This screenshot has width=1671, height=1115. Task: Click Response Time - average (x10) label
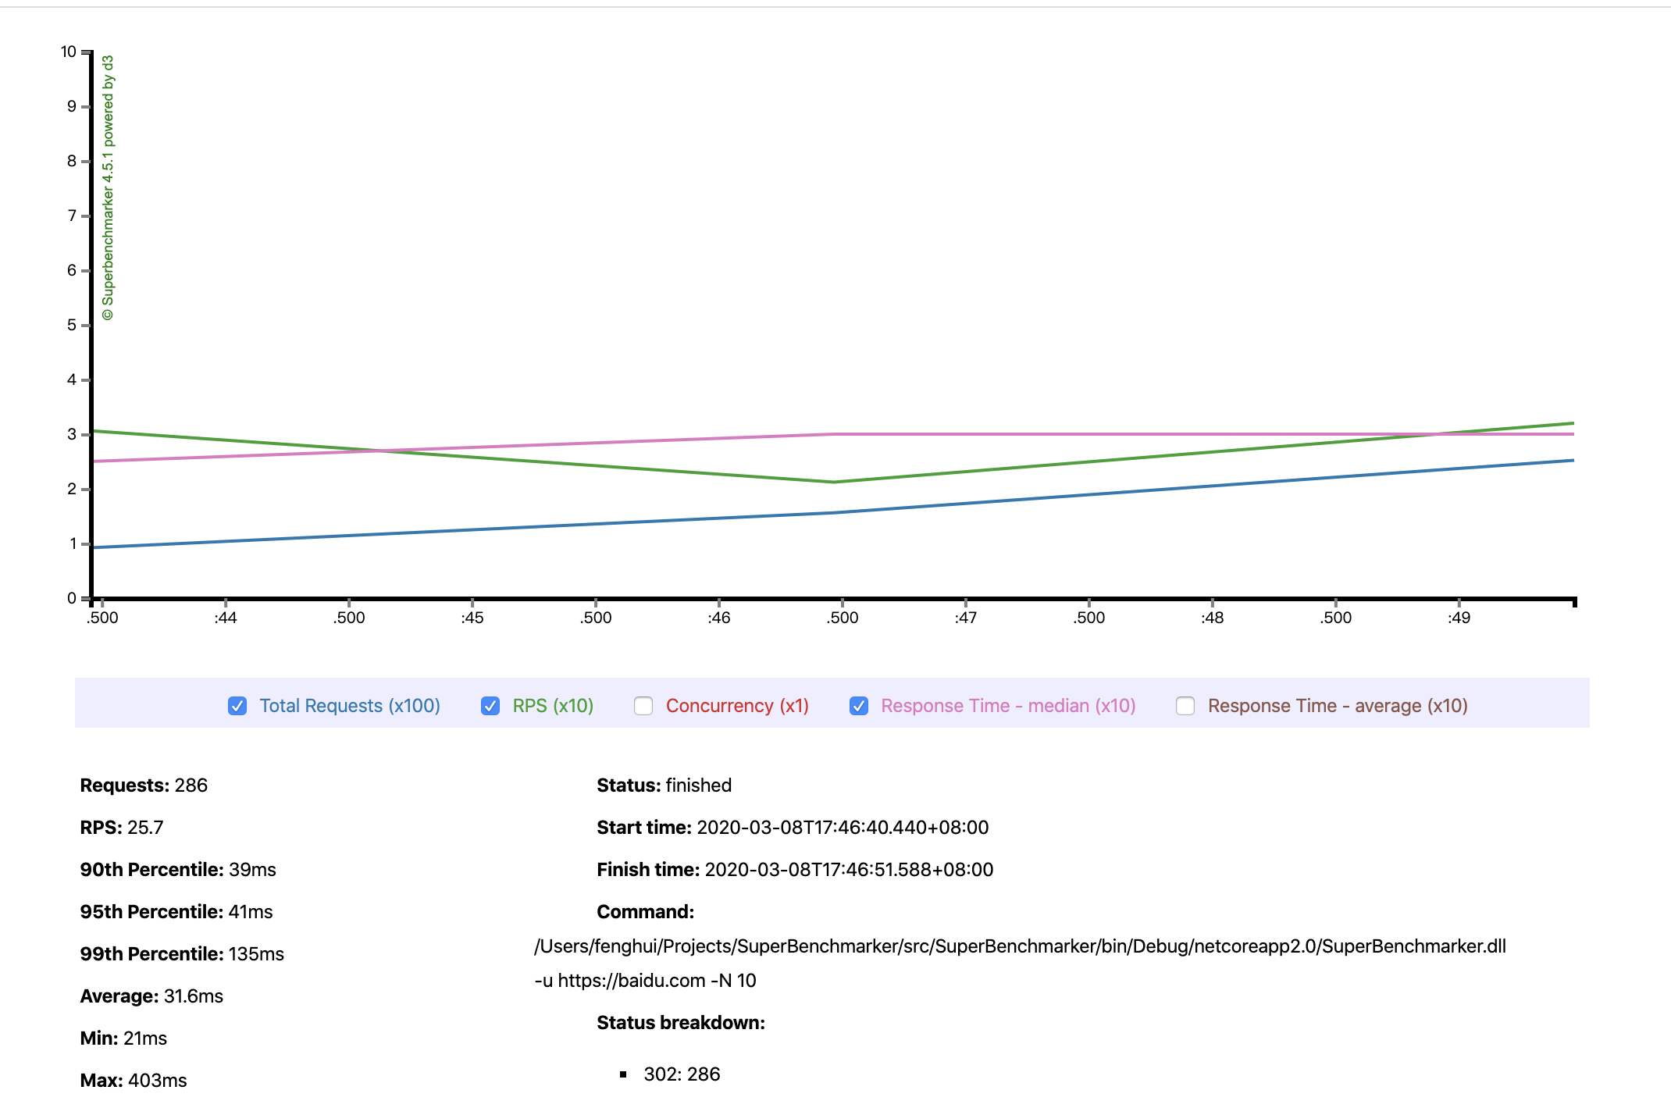click(1337, 706)
